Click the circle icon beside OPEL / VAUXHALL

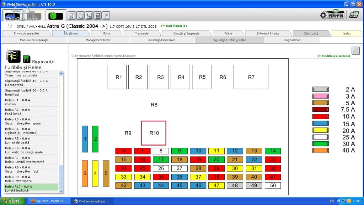point(10,26)
